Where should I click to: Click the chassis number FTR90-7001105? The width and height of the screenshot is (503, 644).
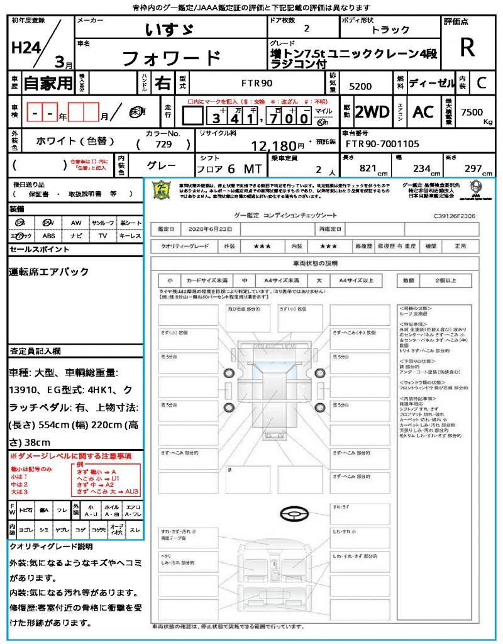click(x=382, y=144)
